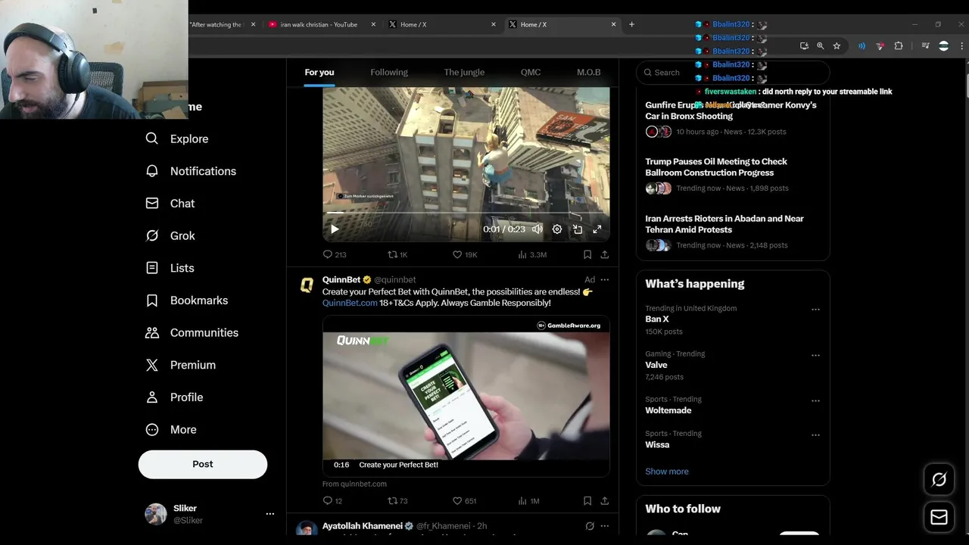The width and height of the screenshot is (969, 545).
Task: Open the Iran Arrests Rioters news story
Action: point(724,224)
